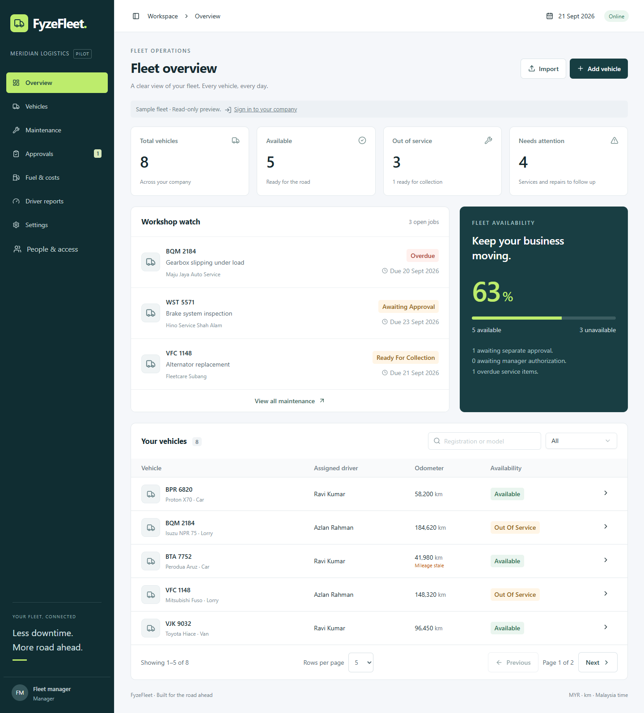
Task: Expand the BPR 6820 row chevron
Action: tap(606, 493)
